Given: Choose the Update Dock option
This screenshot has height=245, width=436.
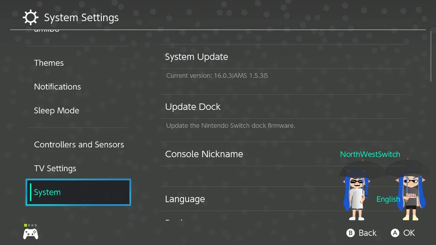Looking at the screenshot, I should click(x=283, y=107).
